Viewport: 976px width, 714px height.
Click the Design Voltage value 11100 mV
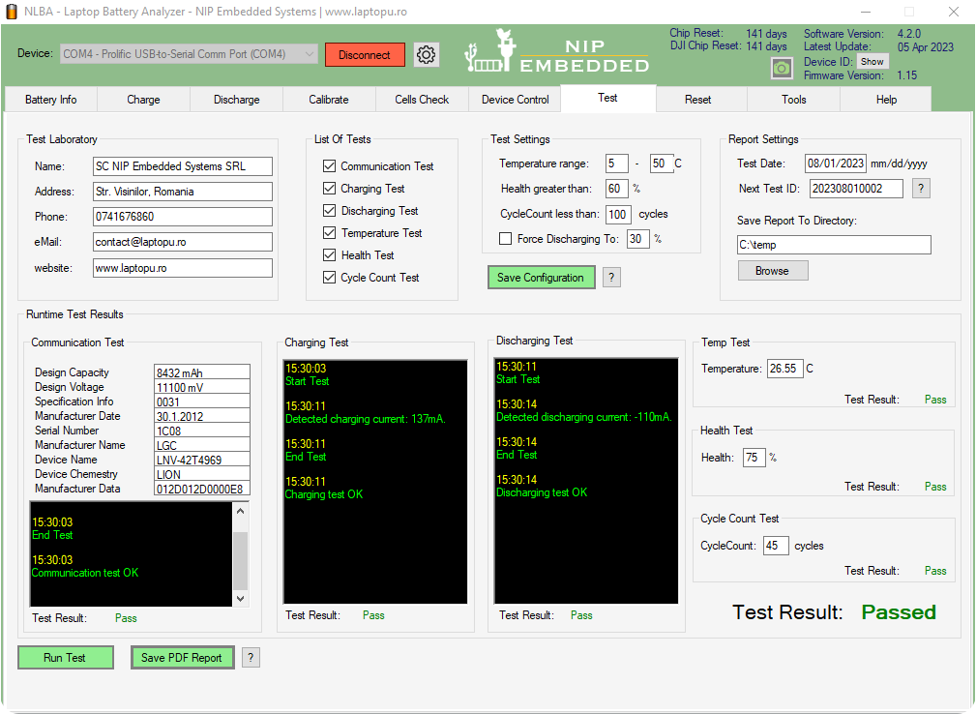[x=201, y=387]
